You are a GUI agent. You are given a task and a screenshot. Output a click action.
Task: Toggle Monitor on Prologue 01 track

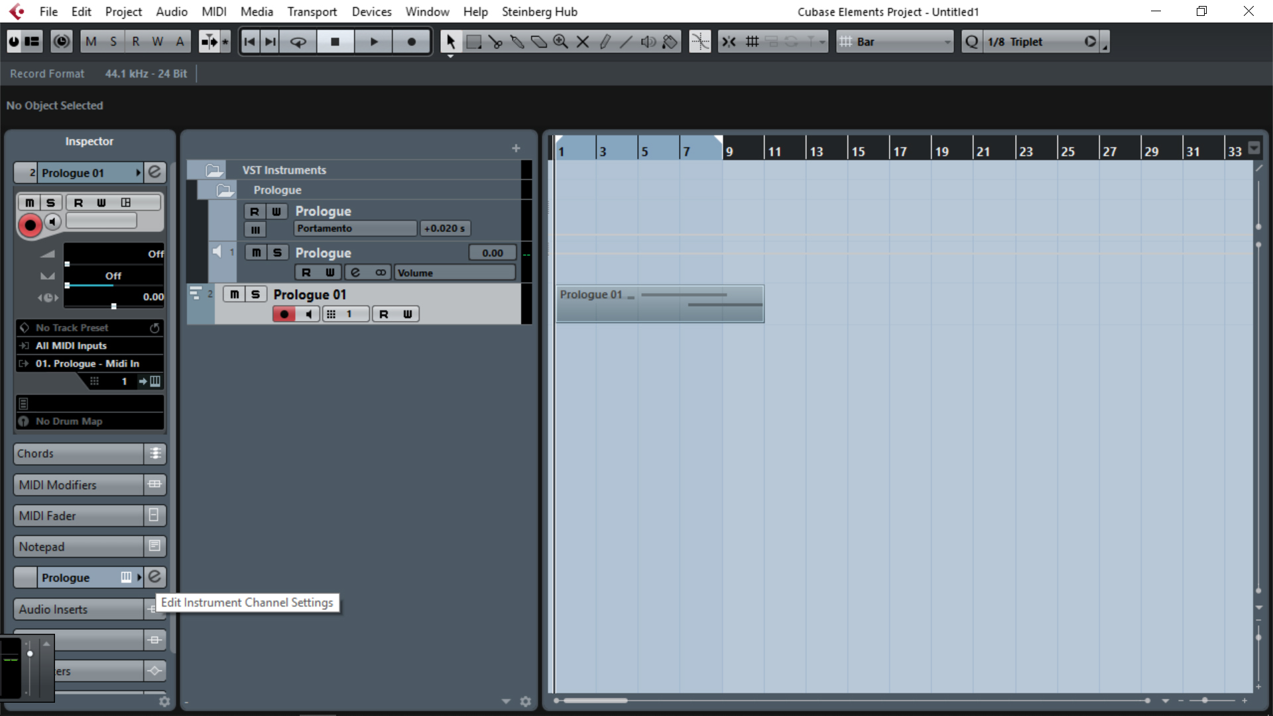click(308, 314)
